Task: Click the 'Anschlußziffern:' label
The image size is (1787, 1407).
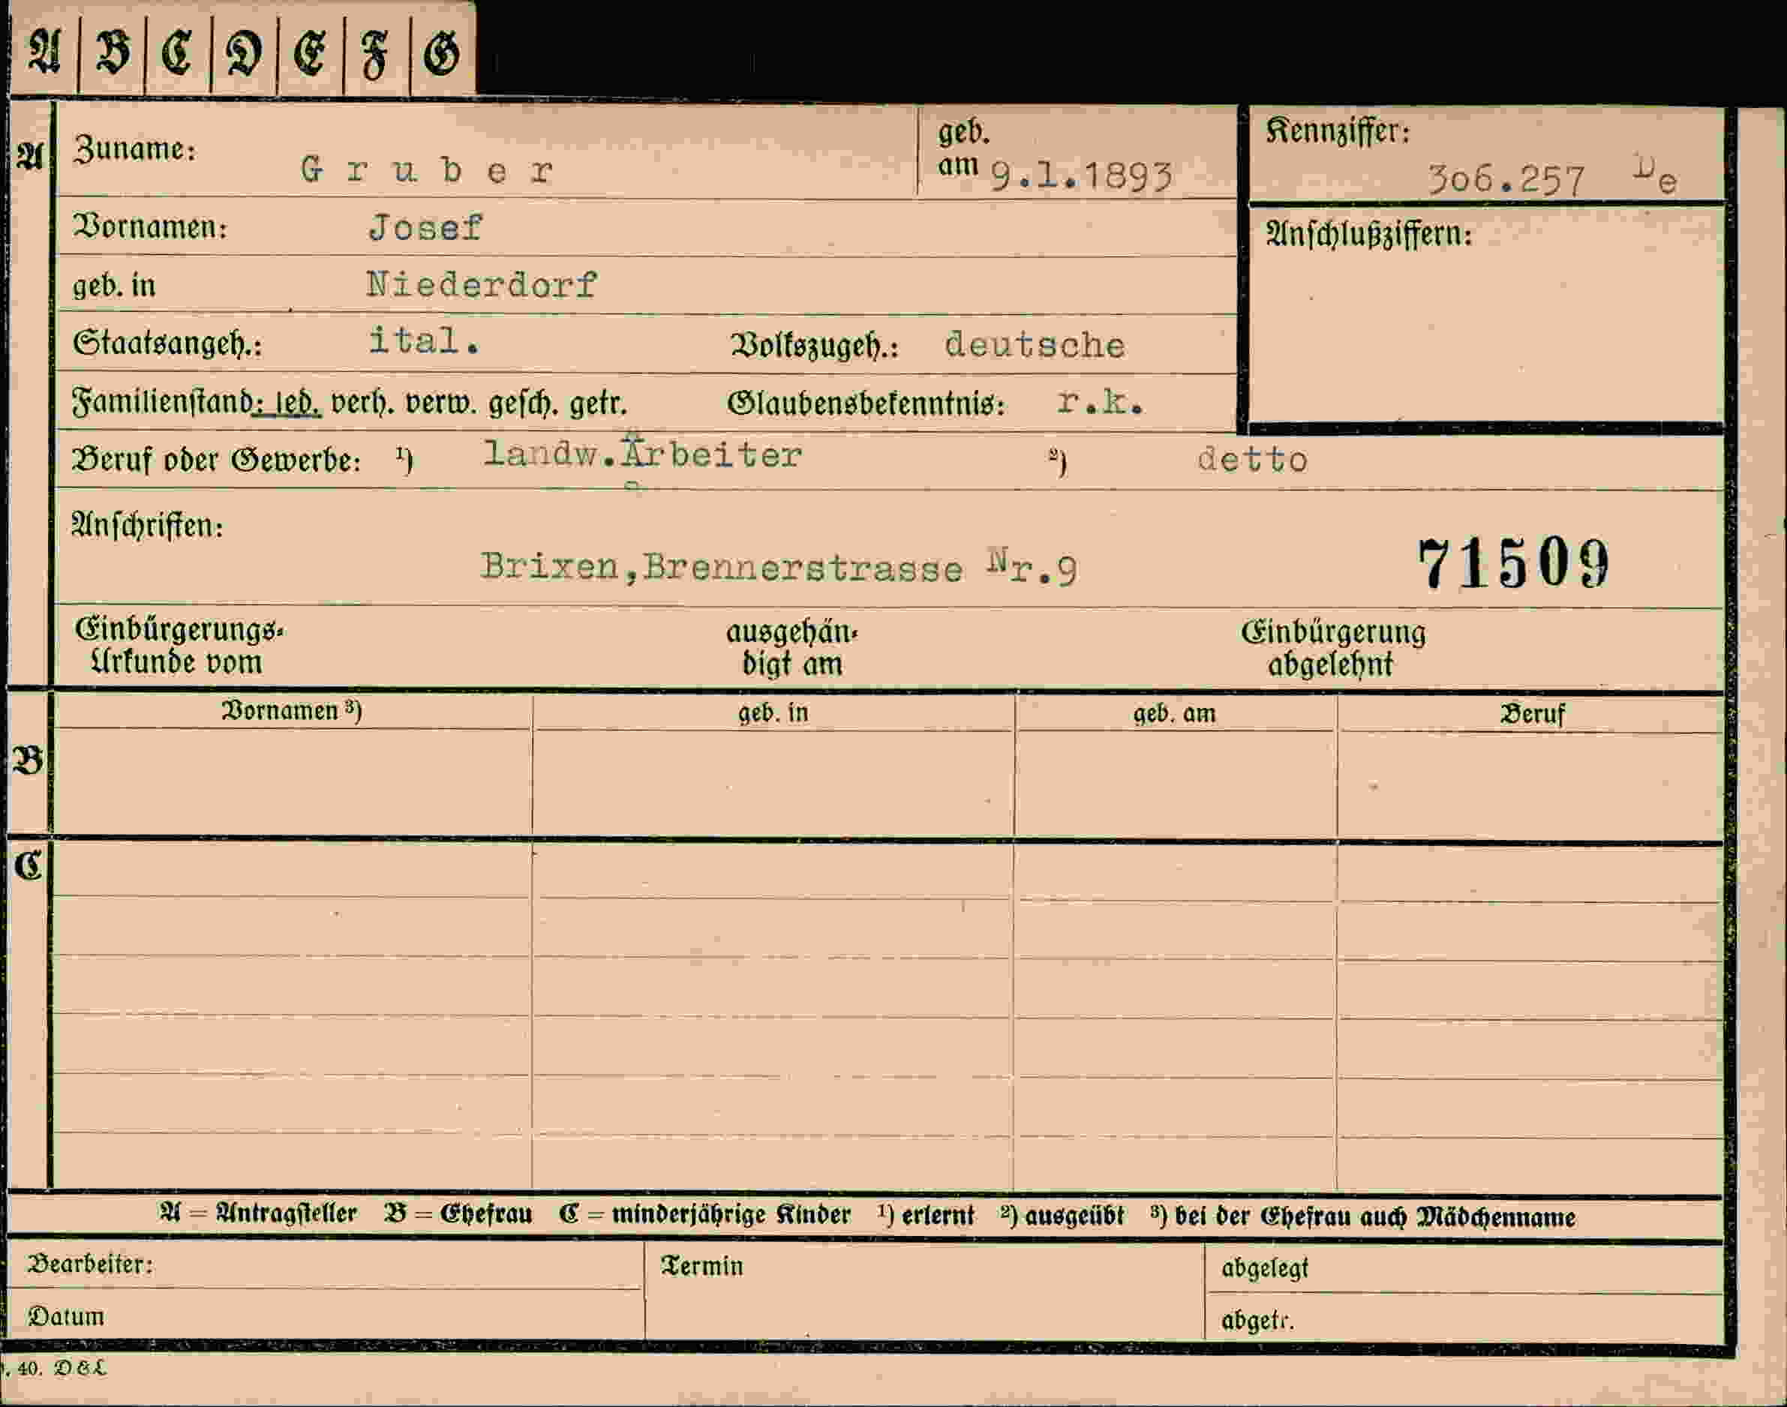Action: 1368,235
